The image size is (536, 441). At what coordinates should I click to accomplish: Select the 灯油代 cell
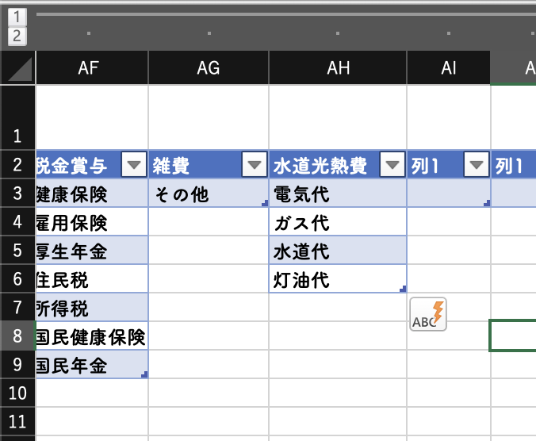tap(338, 279)
